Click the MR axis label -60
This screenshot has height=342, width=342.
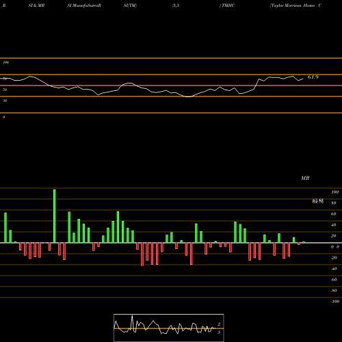coord(334,280)
